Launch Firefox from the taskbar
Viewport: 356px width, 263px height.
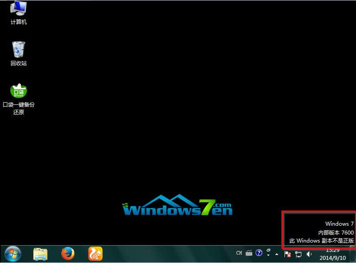click(67, 254)
